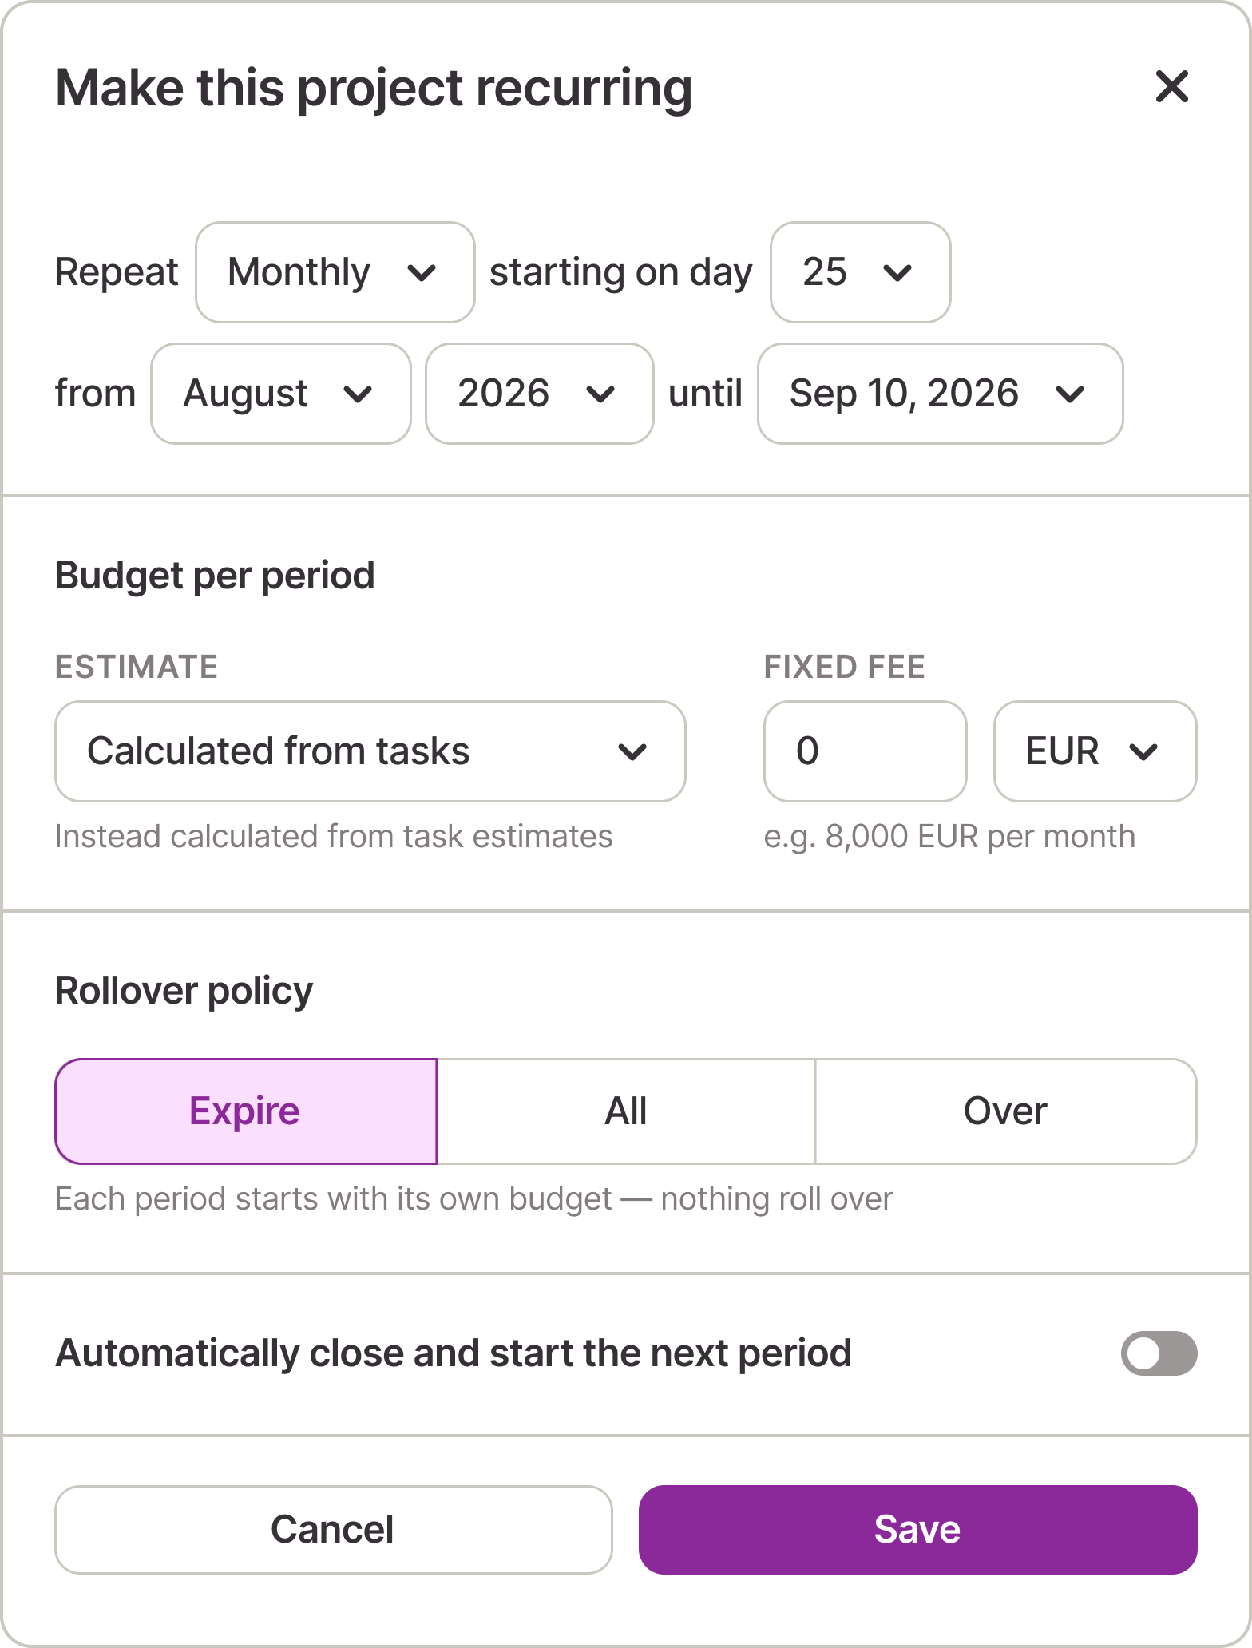The image size is (1252, 1648).
Task: Open the EUR currency dropdown
Action: [x=1095, y=751]
